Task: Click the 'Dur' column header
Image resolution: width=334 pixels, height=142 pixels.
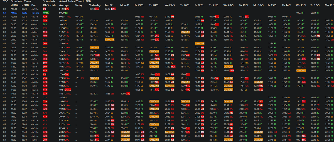Action: click(x=34, y=5)
